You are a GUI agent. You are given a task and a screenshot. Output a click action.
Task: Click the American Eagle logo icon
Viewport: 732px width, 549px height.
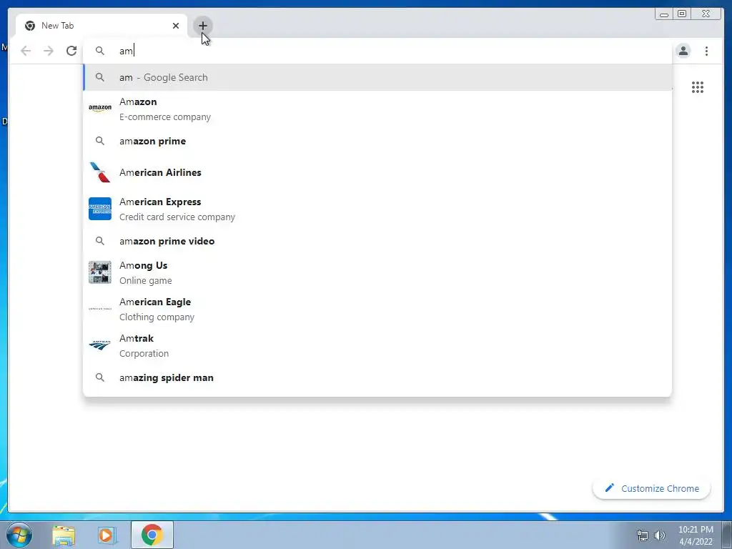(100, 309)
